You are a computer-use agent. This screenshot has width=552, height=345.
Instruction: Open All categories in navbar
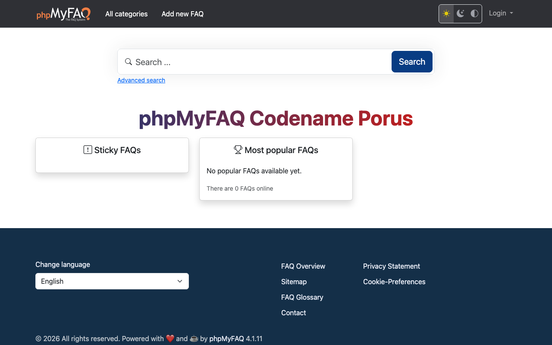point(126,14)
